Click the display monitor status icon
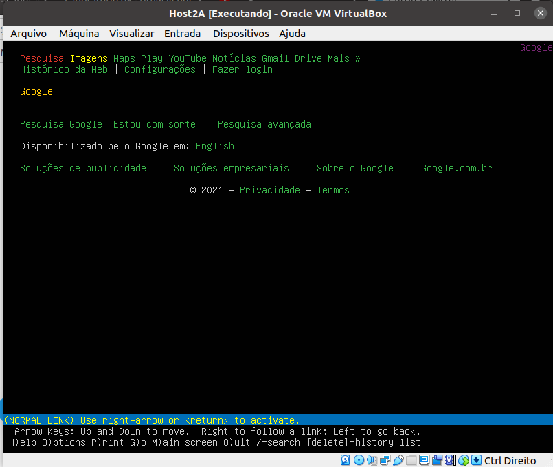553x467 pixels. pos(425,460)
